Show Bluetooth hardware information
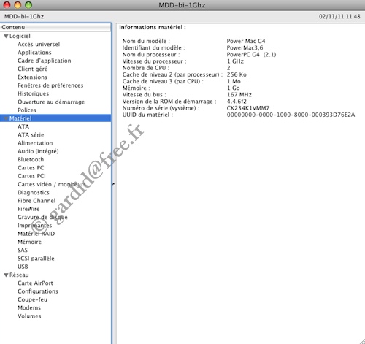This screenshot has height=344, width=365. [x=31, y=159]
